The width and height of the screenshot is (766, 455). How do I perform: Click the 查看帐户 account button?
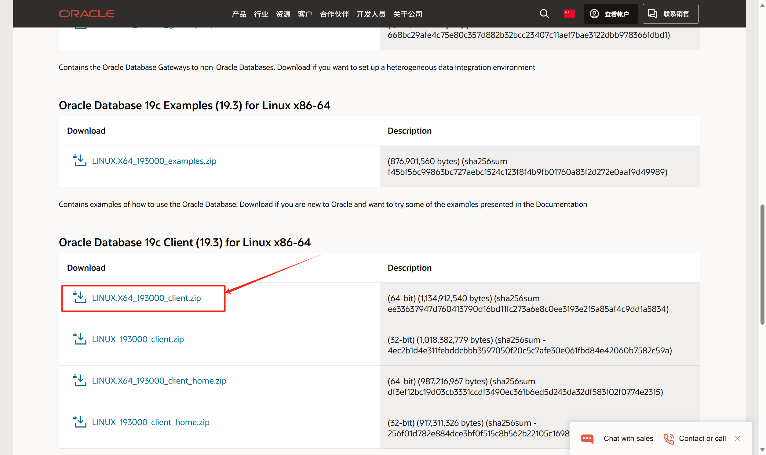[611, 14]
